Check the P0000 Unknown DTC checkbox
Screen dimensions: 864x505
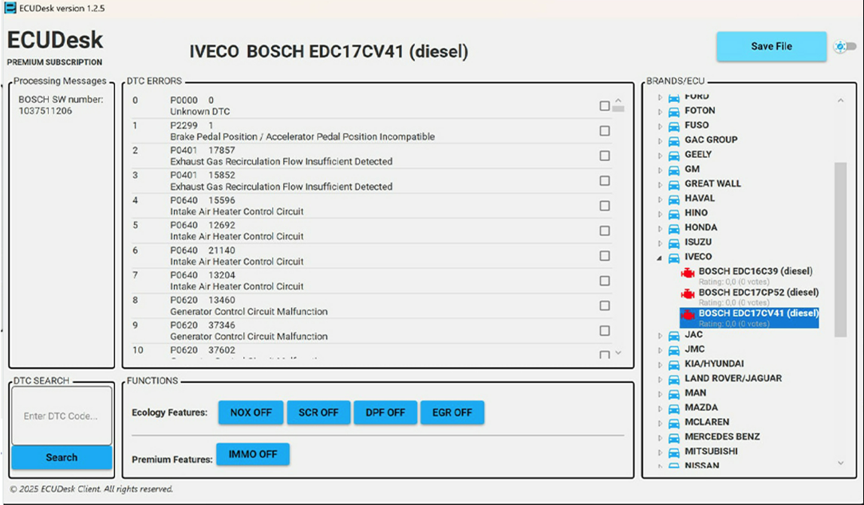pyautogui.click(x=605, y=106)
